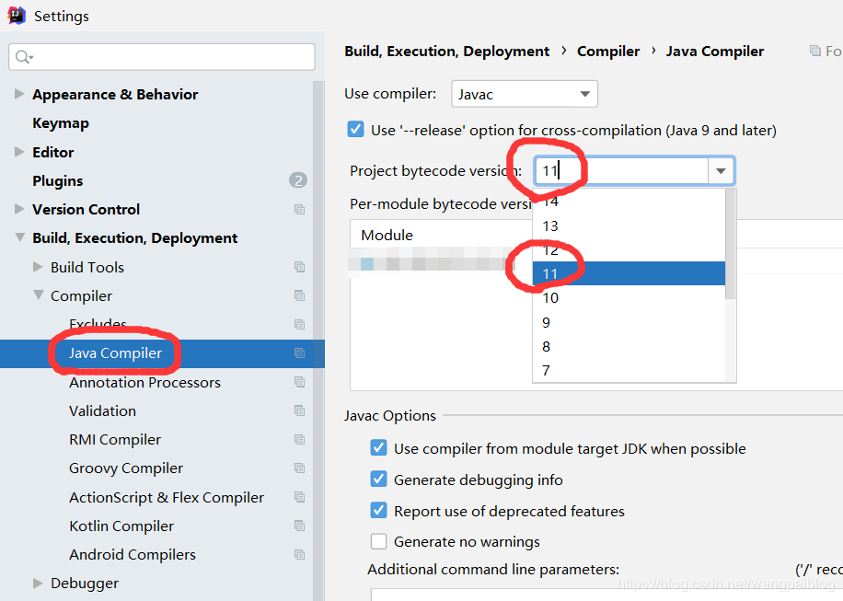Toggle '--release' option for cross-compilation checkbox
This screenshot has height=601, width=843.
click(355, 130)
